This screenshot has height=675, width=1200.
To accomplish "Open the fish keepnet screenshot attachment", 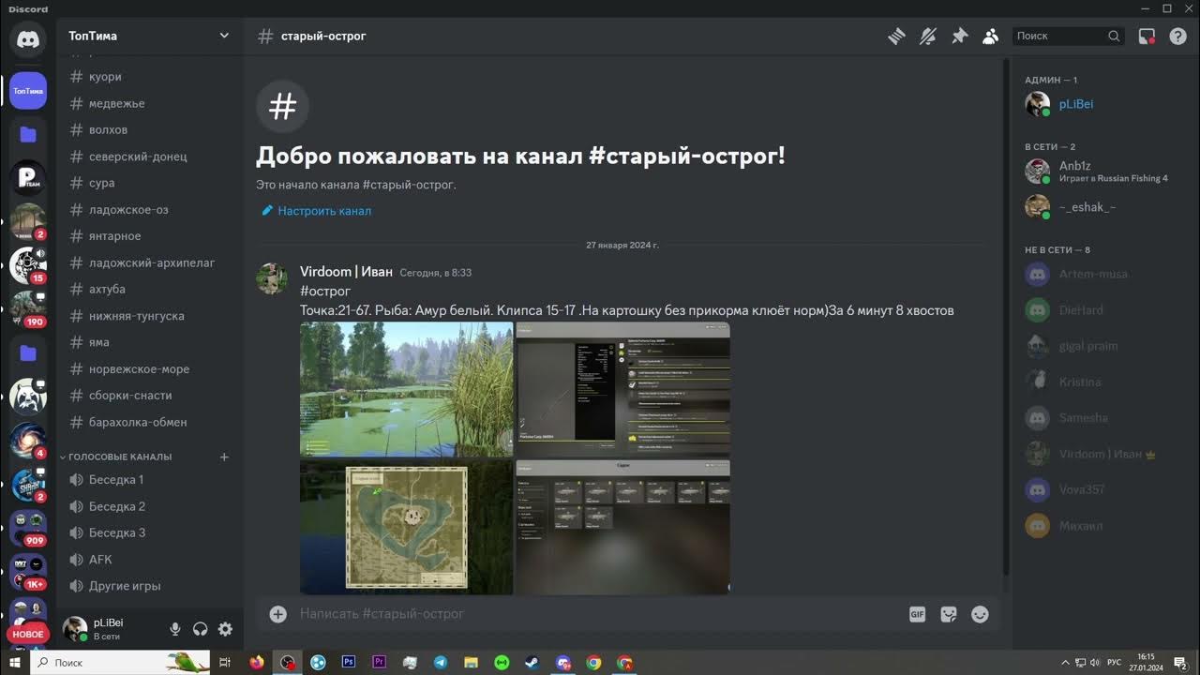I will (622, 527).
